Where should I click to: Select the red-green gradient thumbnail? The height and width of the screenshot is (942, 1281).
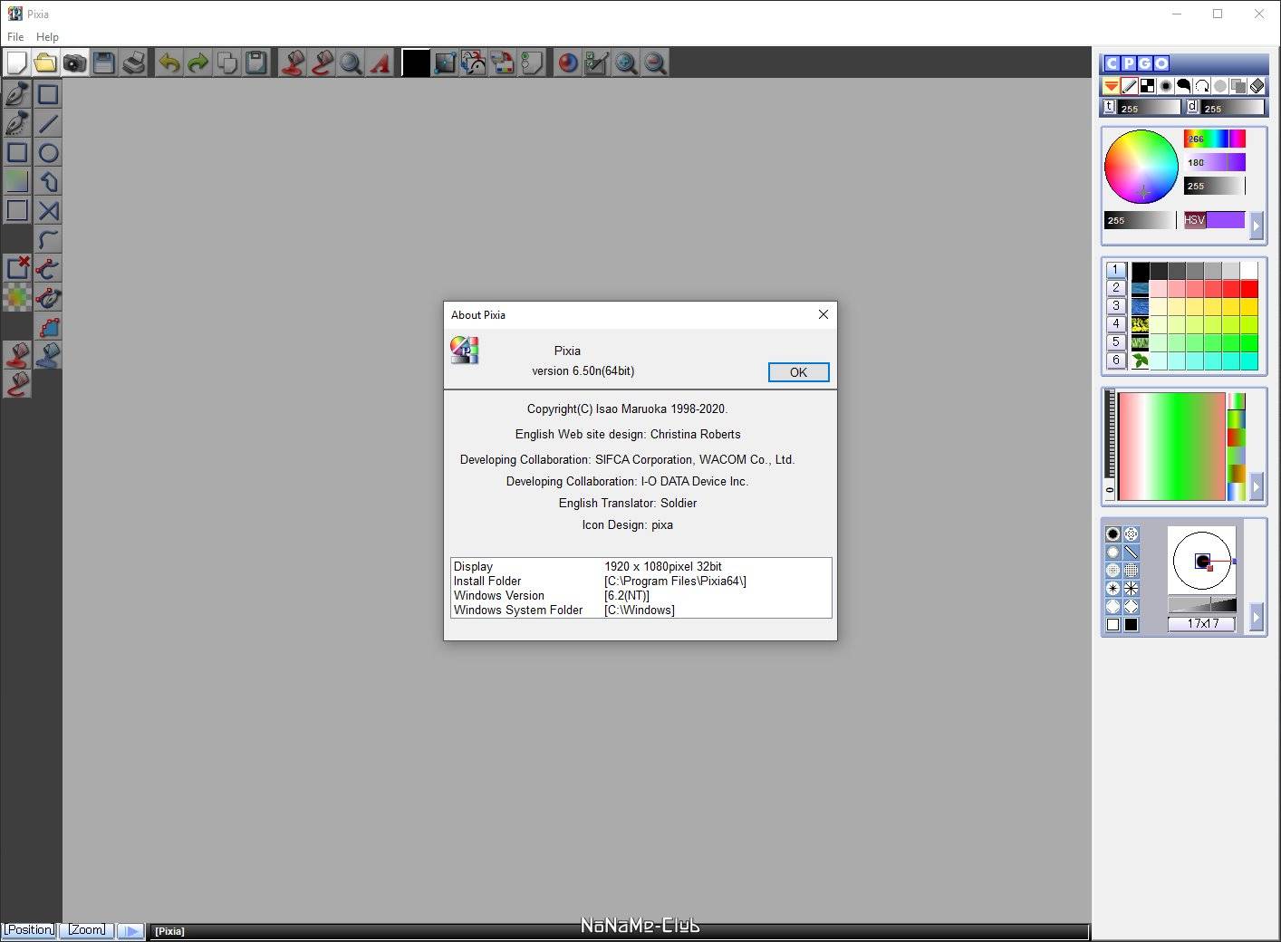pyautogui.click(x=1237, y=437)
